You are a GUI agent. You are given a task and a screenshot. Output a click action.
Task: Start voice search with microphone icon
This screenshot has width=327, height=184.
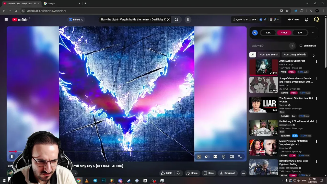pos(188,20)
